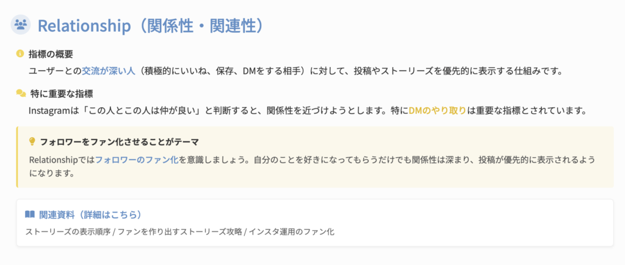The image size is (625, 265).
Task: Click the book icon beside 関連資料
Action: (30, 214)
